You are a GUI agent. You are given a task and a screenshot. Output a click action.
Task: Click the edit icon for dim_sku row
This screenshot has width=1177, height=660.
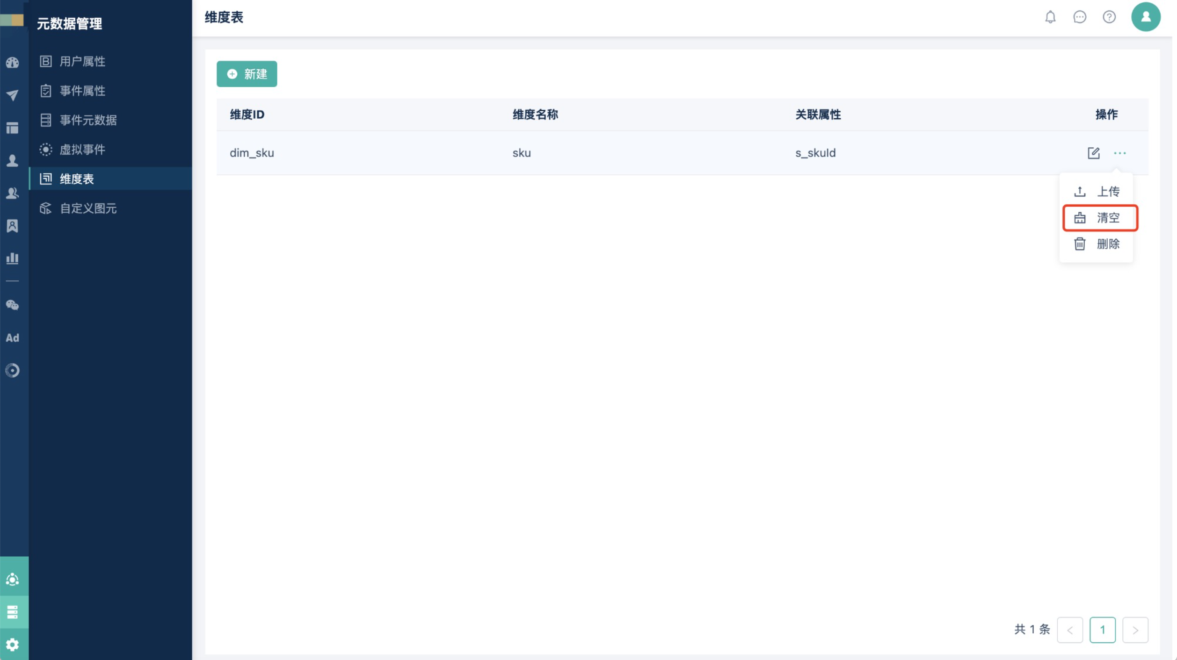[1093, 153]
